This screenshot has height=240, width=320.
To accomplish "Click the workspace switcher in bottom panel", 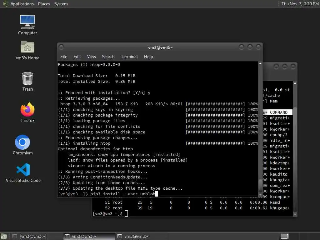I will (x=284, y=236).
